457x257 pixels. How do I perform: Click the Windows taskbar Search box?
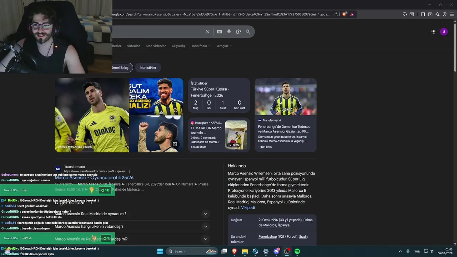point(192,251)
